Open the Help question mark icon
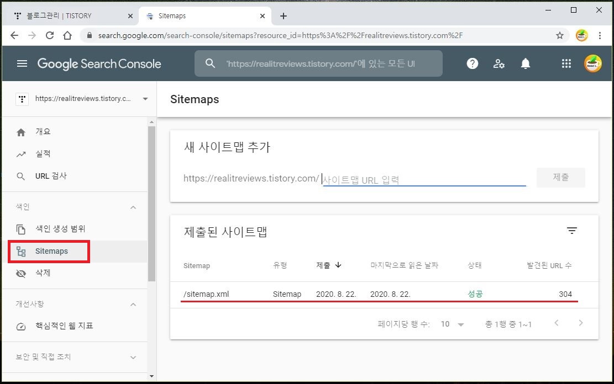The width and height of the screenshot is (614, 384). click(x=473, y=63)
